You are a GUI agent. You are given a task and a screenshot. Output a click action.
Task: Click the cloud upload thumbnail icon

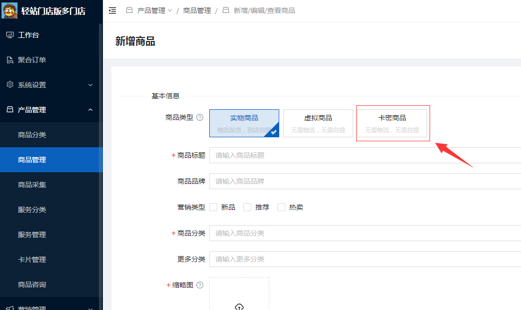239,307
